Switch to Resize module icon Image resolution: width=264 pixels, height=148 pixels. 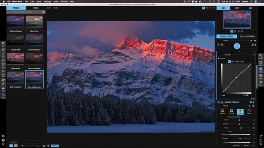pyautogui.click(x=261, y=83)
